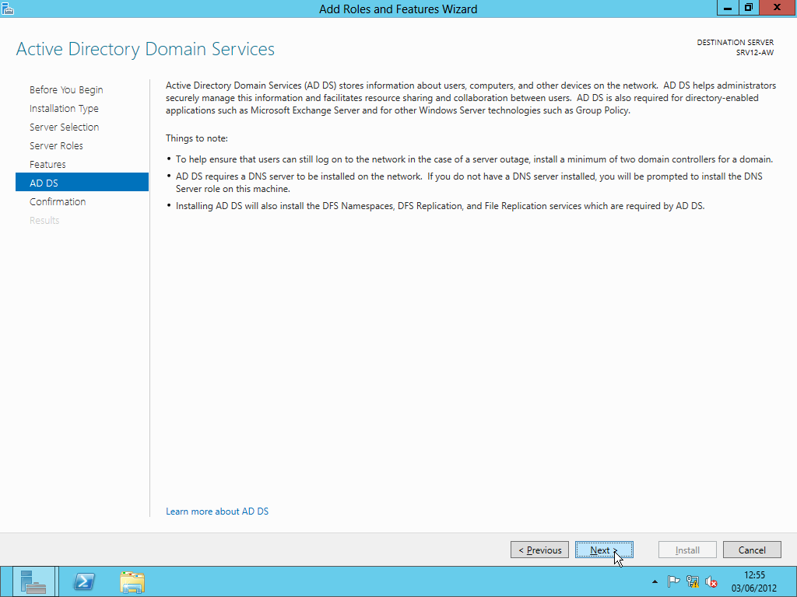This screenshot has height=597, width=797.
Task: Launch PowerShell from the taskbar
Action: [x=84, y=581]
